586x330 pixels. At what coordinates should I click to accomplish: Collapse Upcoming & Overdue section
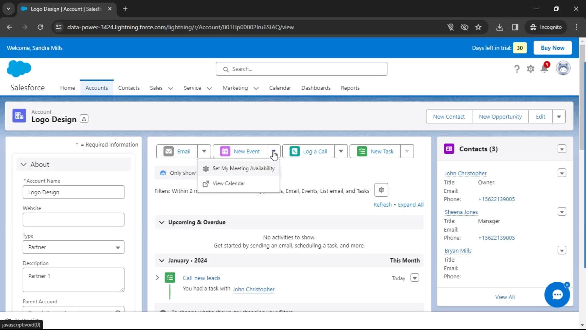coord(162,222)
